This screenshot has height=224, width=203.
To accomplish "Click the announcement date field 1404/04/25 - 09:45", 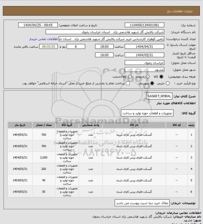I will [x=38, y=25].
